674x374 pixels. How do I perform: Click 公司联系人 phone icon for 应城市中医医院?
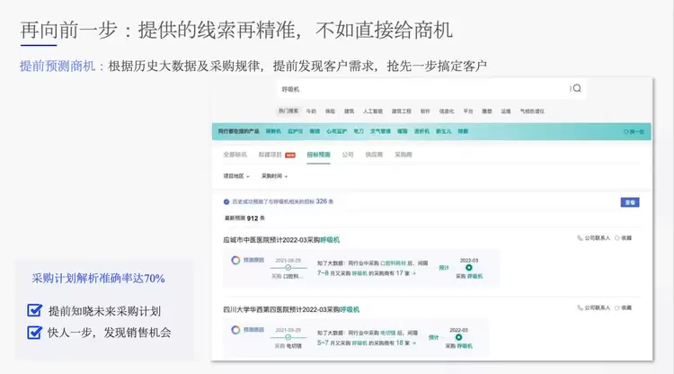point(581,238)
